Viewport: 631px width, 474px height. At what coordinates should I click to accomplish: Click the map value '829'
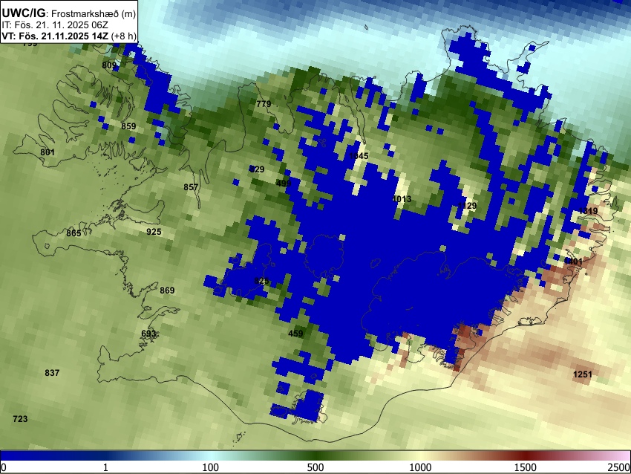(257, 169)
